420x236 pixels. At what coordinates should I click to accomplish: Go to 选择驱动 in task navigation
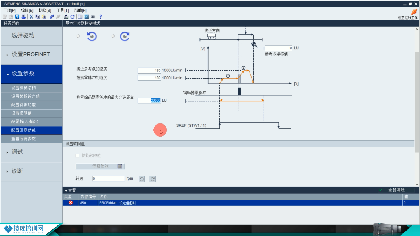coord(32,36)
